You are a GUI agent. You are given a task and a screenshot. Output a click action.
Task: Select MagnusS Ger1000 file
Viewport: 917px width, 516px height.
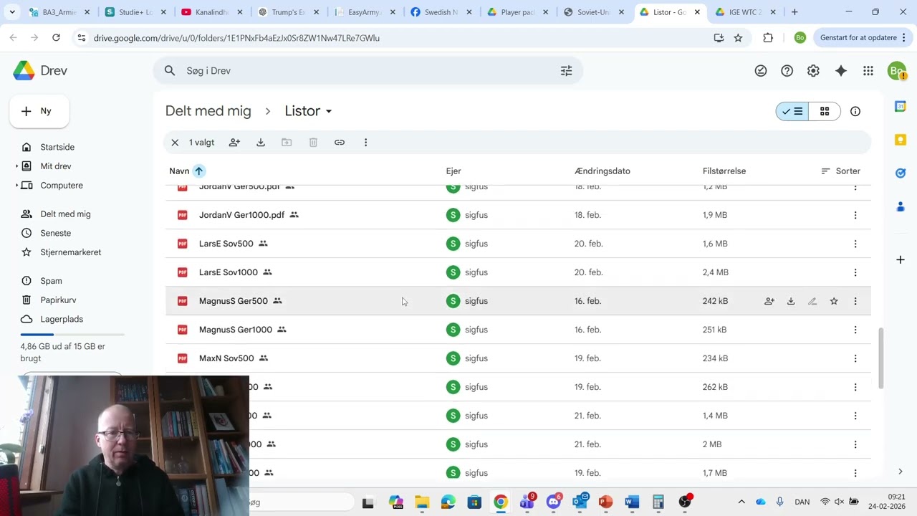519,330
